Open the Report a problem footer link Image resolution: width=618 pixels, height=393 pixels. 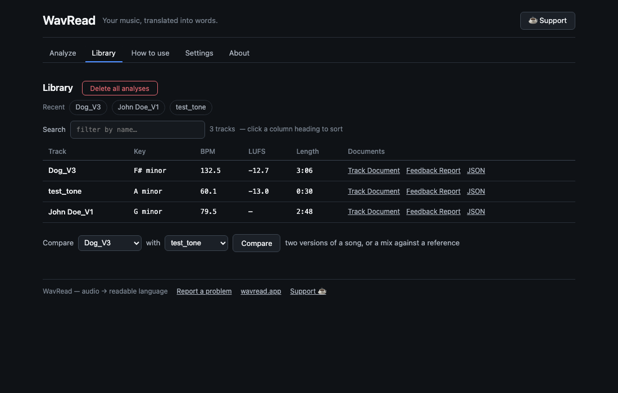[x=204, y=291]
